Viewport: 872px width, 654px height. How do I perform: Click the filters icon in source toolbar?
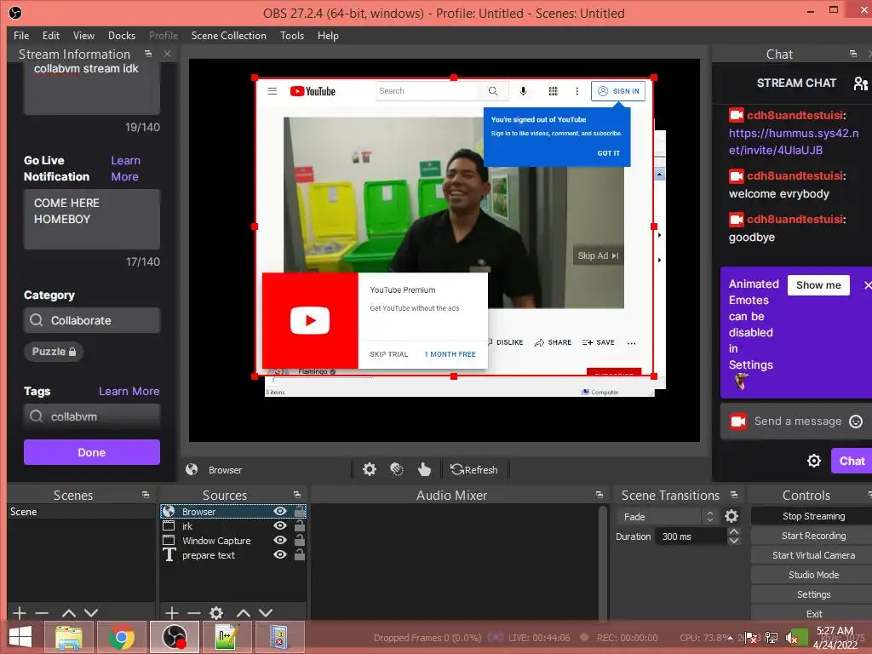tap(397, 469)
